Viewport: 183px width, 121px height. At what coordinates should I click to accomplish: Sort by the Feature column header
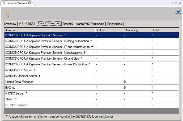click(50, 30)
